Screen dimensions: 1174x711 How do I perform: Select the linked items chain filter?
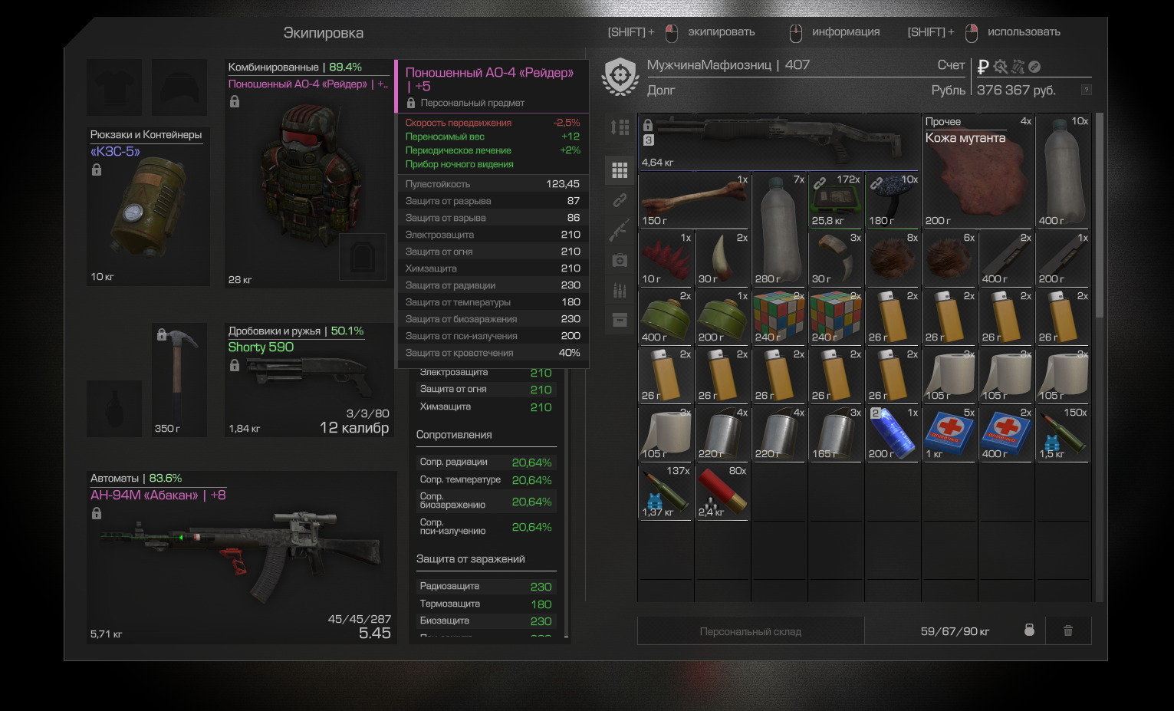[x=620, y=200]
